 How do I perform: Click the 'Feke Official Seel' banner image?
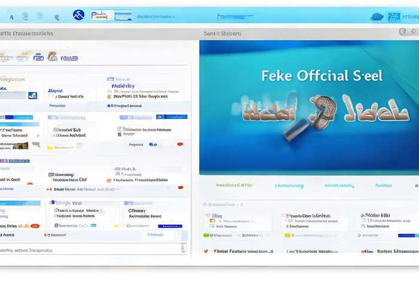(309, 108)
